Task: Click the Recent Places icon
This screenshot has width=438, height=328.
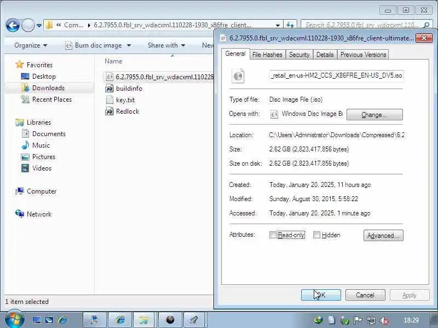Action: click(x=25, y=99)
